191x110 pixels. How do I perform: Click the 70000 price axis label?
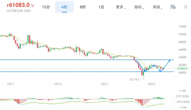[x=182, y=34]
